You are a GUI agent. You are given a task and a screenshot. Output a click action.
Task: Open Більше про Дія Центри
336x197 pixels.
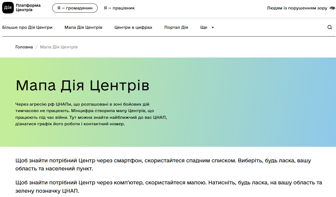[x=27, y=27]
